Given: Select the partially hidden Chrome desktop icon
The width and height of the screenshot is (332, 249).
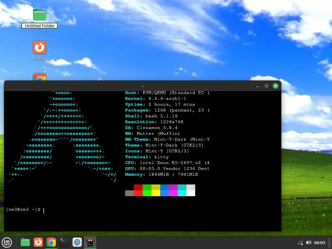Looking at the screenshot, I should (40, 77).
